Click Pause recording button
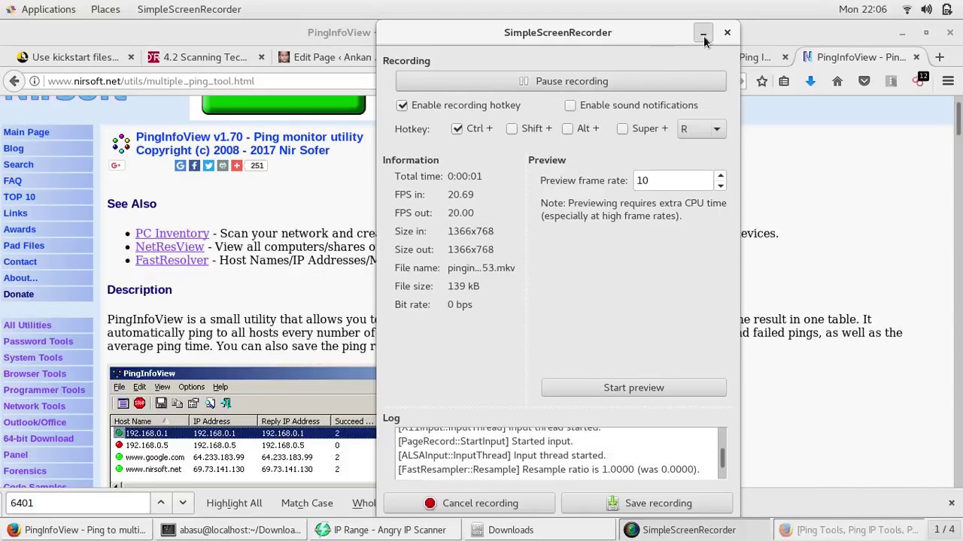Viewport: 963px width, 541px height. [x=560, y=81]
